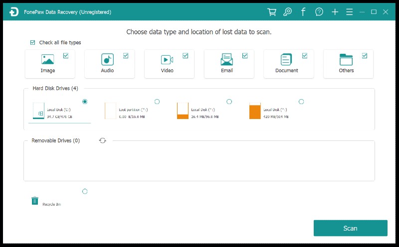Click the Lost partition drive icon
Screen dimensions: 399x247
pyautogui.click(x=110, y=111)
